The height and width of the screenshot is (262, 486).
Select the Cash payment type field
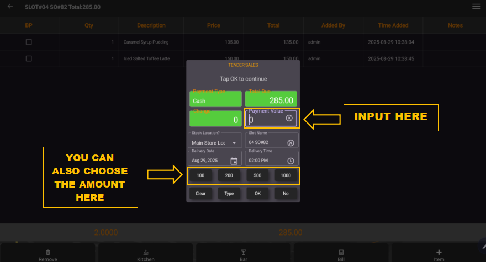coord(215,100)
